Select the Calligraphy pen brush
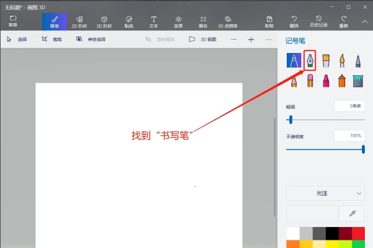This screenshot has width=373, height=248. [x=310, y=61]
